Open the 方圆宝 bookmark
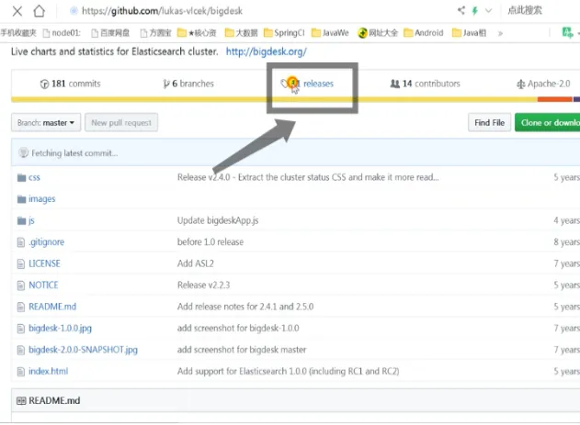The image size is (580, 425). 155,33
